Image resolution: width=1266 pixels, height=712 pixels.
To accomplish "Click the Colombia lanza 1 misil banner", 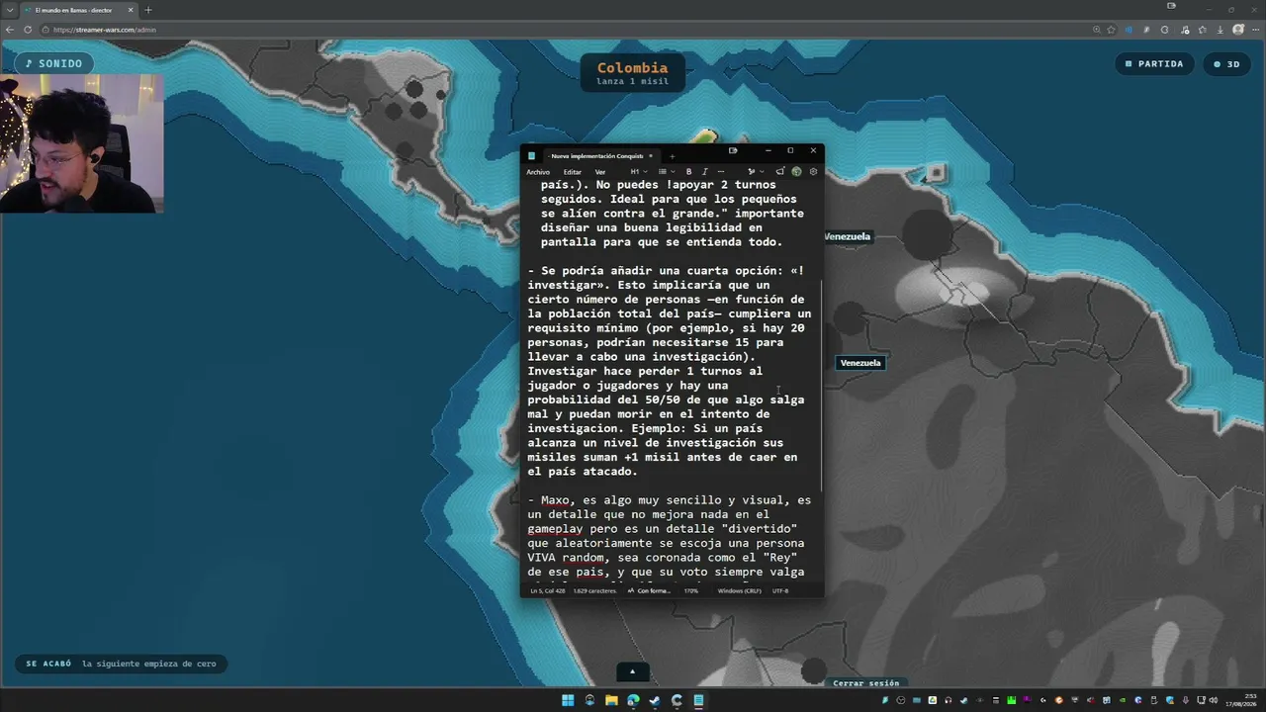I will click(632, 73).
